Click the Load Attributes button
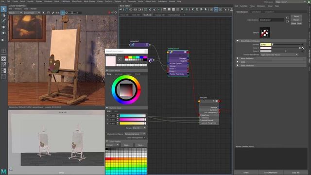Image resolution: width=311 pixels, height=175 pixels. coord(271,173)
